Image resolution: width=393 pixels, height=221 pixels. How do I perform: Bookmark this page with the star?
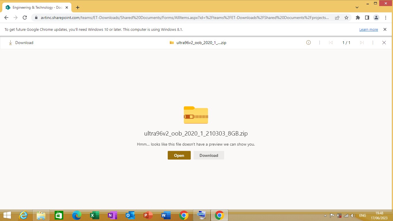pos(346,18)
